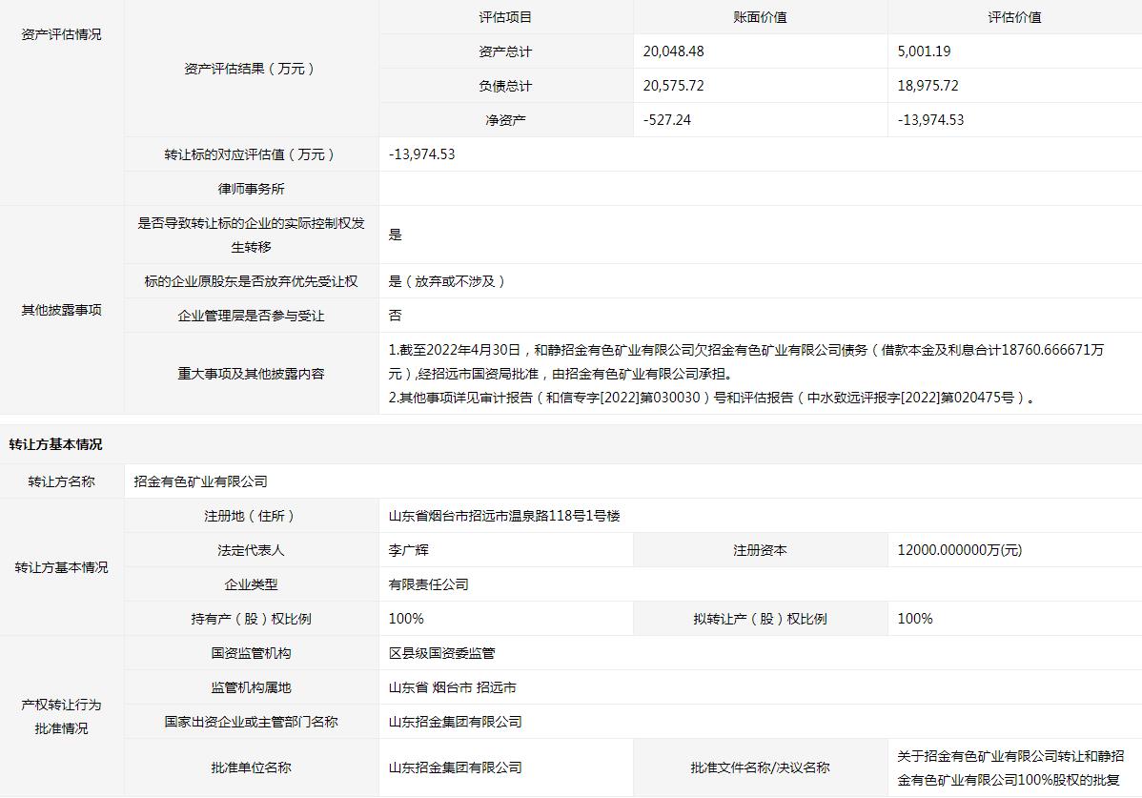
Task: Click the address 山东省烟台市招远市温泉路118号1号楼
Action: pos(504,516)
